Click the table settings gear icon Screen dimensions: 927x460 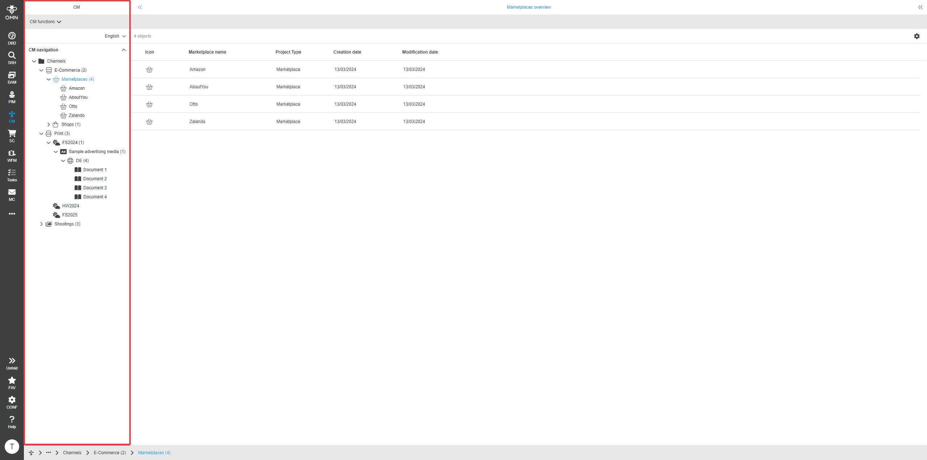pos(916,36)
